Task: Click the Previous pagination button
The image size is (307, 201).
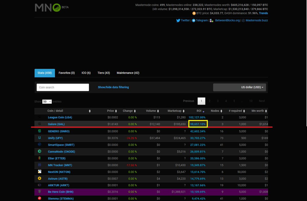Action: [189, 101]
